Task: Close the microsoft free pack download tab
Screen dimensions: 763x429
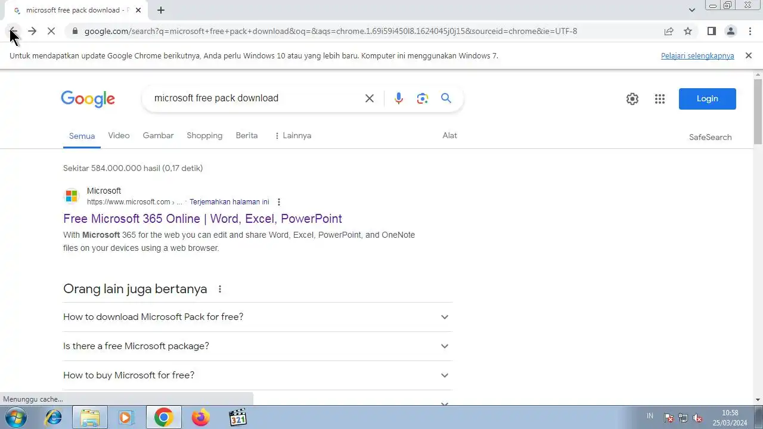Action: (x=138, y=10)
